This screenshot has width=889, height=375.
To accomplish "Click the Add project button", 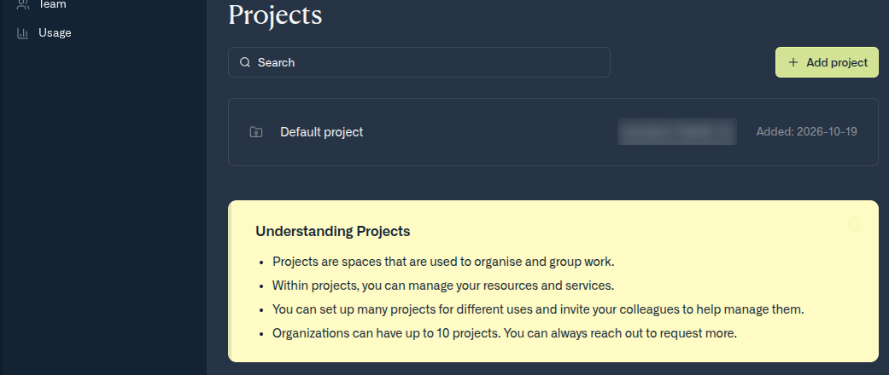I will [827, 62].
